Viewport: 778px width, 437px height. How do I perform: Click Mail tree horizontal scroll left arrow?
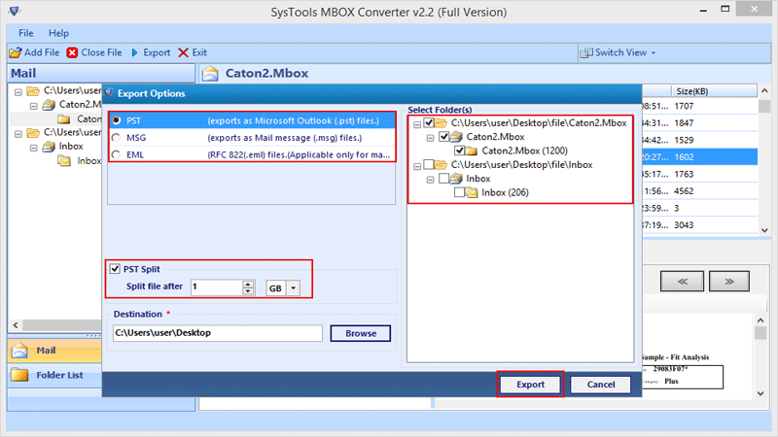coord(16,325)
